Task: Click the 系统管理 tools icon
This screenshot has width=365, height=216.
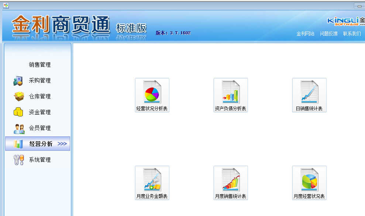Action: 18,160
